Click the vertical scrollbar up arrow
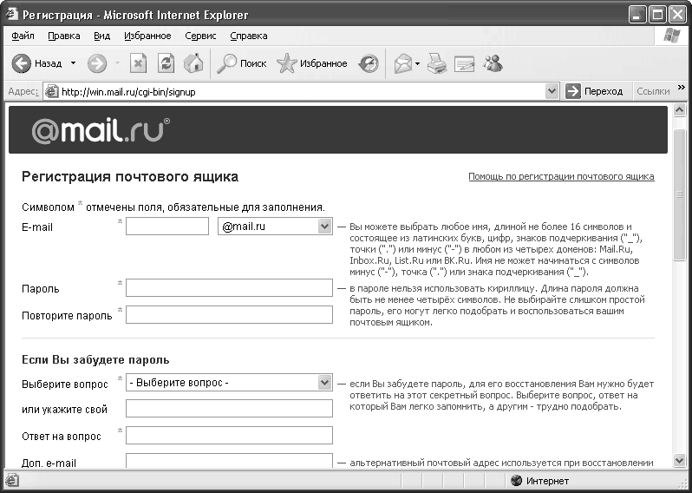 (680, 109)
